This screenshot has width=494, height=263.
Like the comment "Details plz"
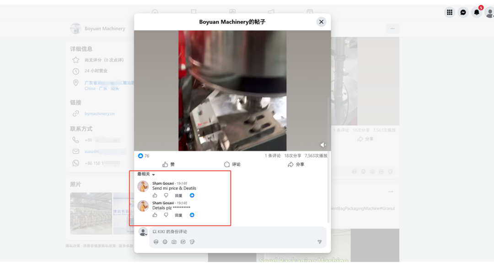point(155,215)
